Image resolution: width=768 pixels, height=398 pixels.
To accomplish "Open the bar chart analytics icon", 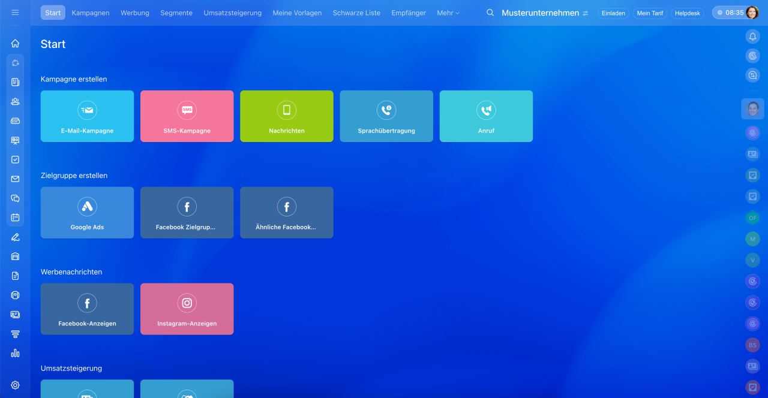I will pos(15,353).
